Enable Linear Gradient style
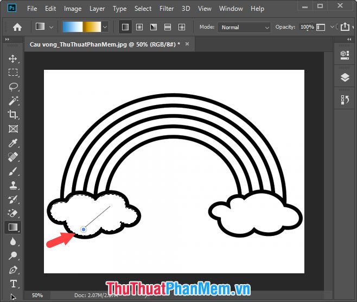Image resolution: width=357 pixels, height=302 pixels. (125, 27)
